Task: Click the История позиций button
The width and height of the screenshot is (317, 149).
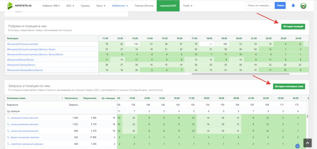Action: (x=293, y=26)
